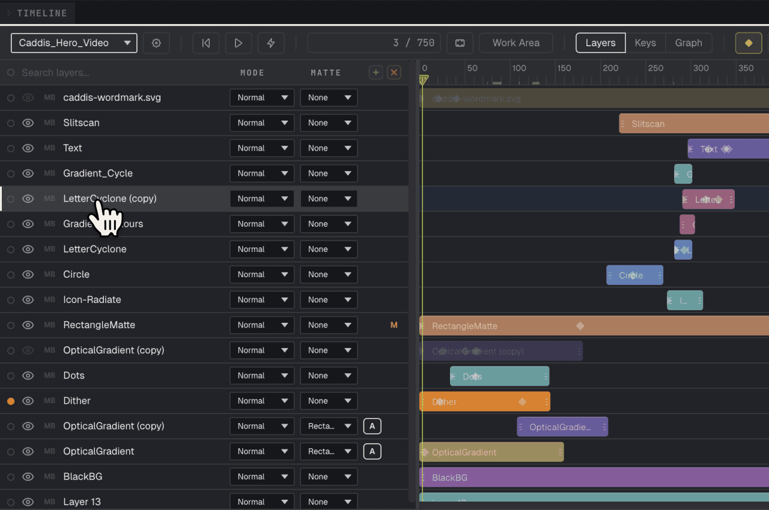This screenshot has width=769, height=510.
Task: Enable the solo circle on BlackBG layer
Action: click(11, 476)
